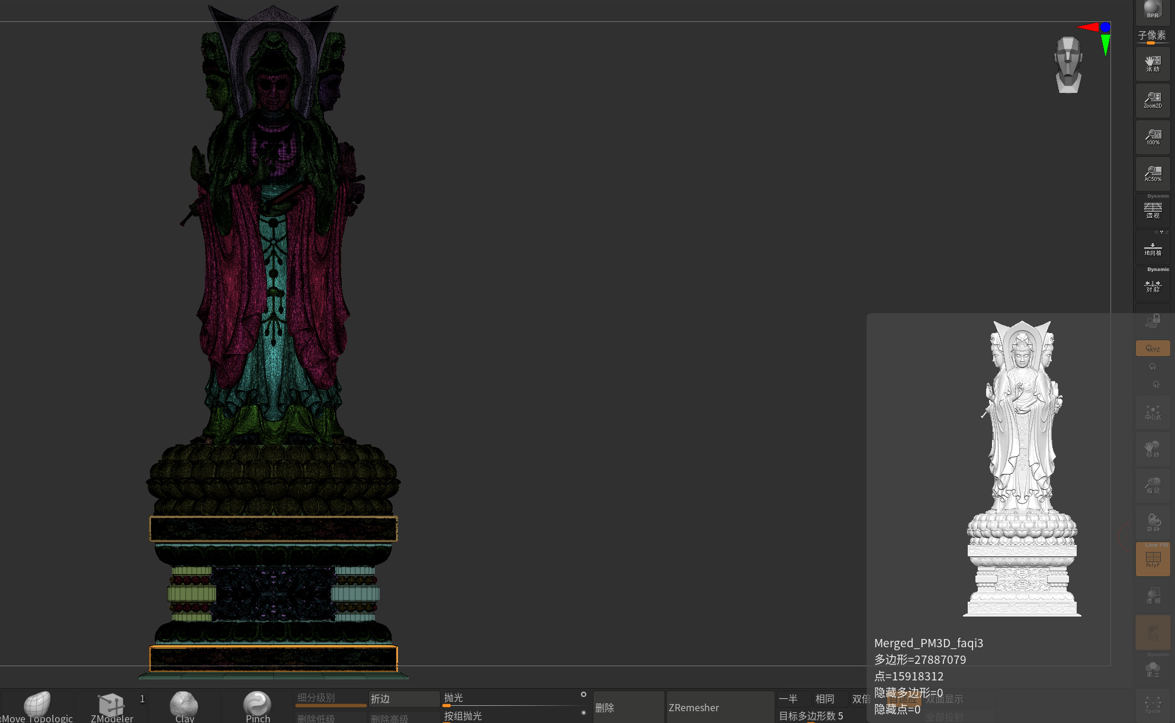Select the Pinch brush
1175x723 pixels.
tap(258, 706)
